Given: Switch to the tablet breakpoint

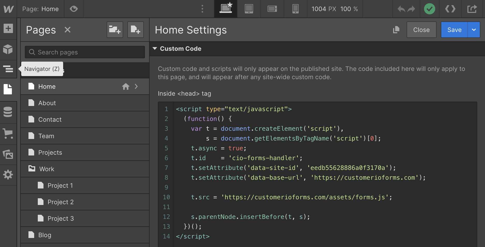Looking at the screenshot, I should tap(249, 9).
